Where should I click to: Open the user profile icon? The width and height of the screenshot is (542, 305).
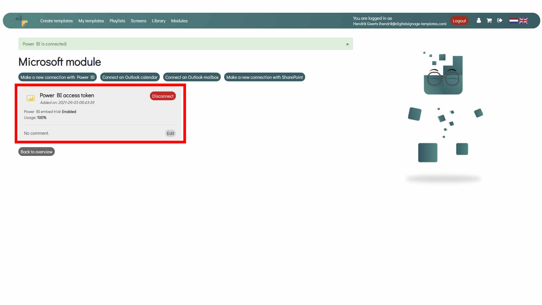pos(479,20)
